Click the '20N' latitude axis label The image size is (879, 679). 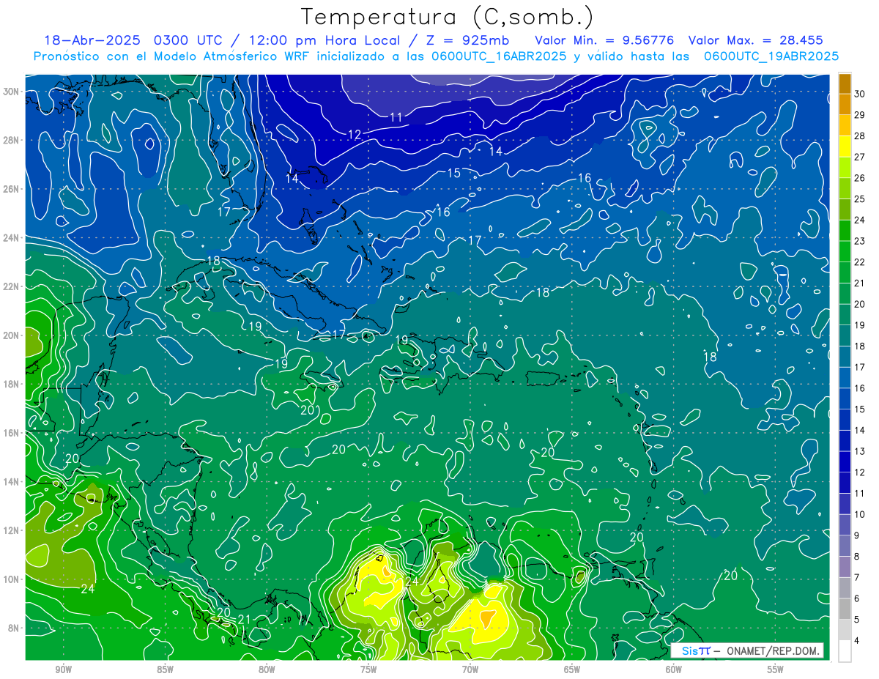[x=10, y=335]
